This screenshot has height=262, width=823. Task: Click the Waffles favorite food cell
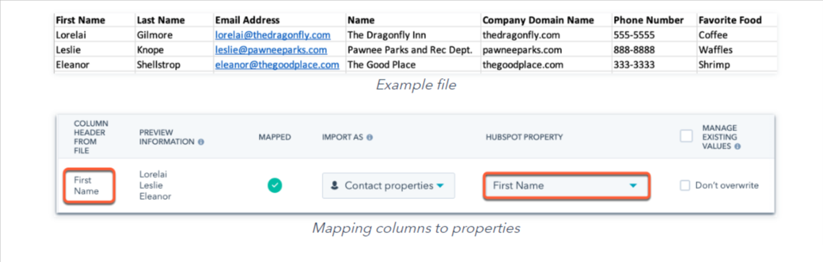tap(737, 51)
